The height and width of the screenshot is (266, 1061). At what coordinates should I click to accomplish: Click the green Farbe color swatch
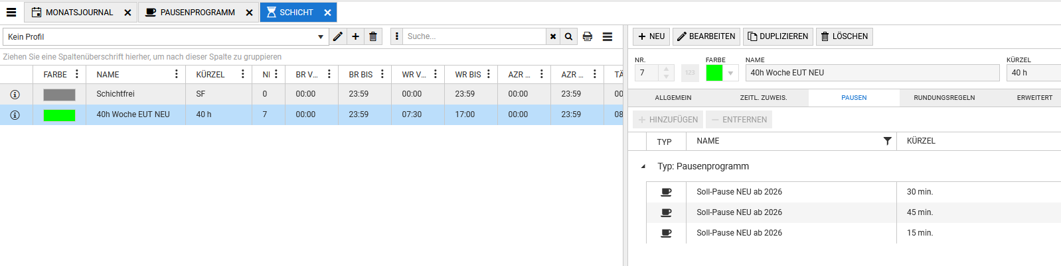point(714,73)
